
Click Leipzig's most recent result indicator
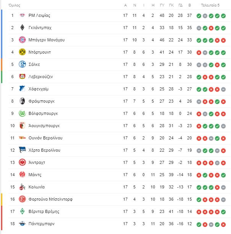click(x=223, y=16)
